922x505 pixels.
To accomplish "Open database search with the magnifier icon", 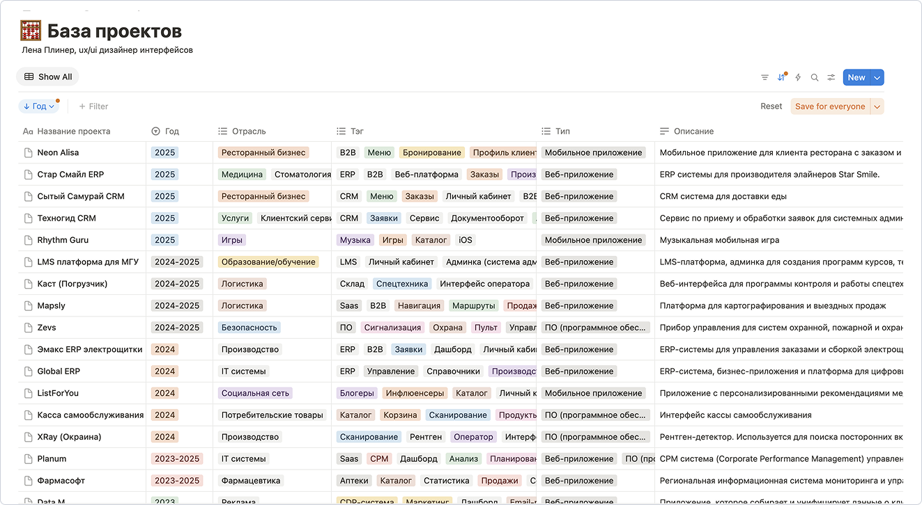I will tap(814, 77).
